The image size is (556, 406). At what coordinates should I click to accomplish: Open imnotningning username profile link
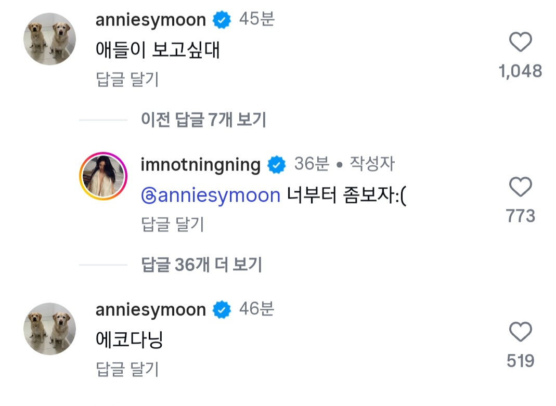[200, 165]
